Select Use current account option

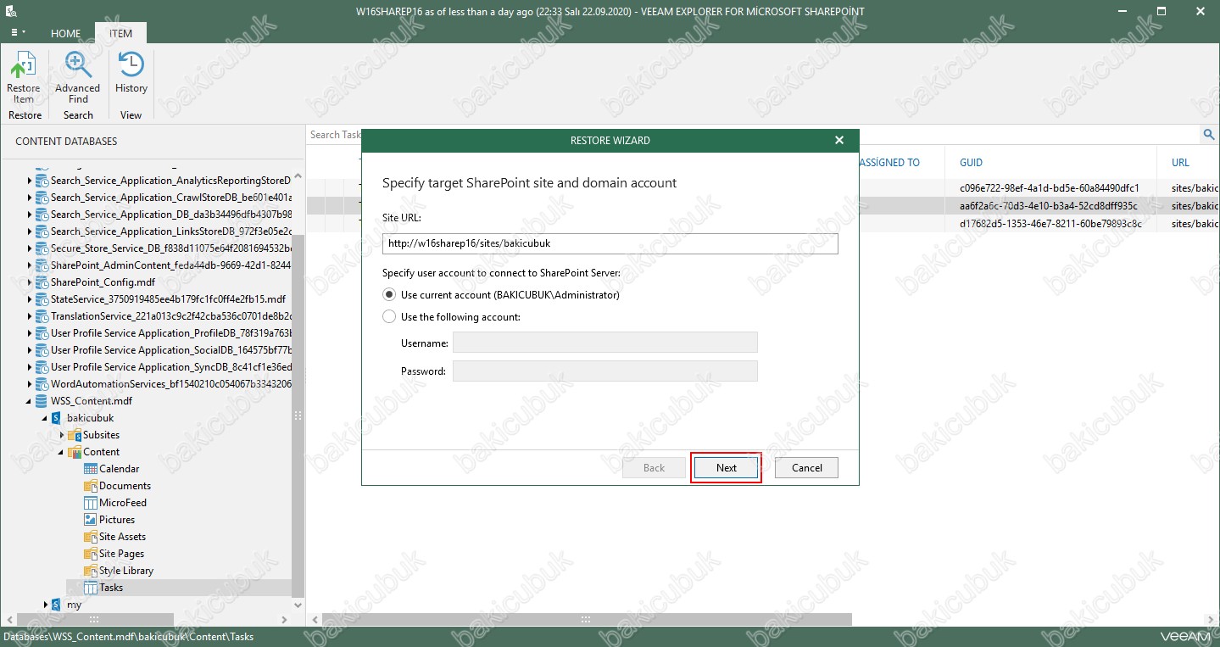tap(389, 295)
